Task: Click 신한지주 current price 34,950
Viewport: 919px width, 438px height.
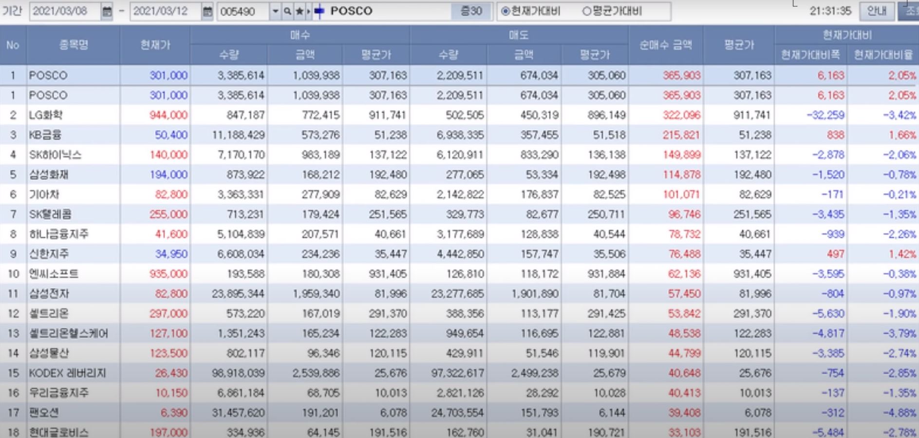Action: 171,254
